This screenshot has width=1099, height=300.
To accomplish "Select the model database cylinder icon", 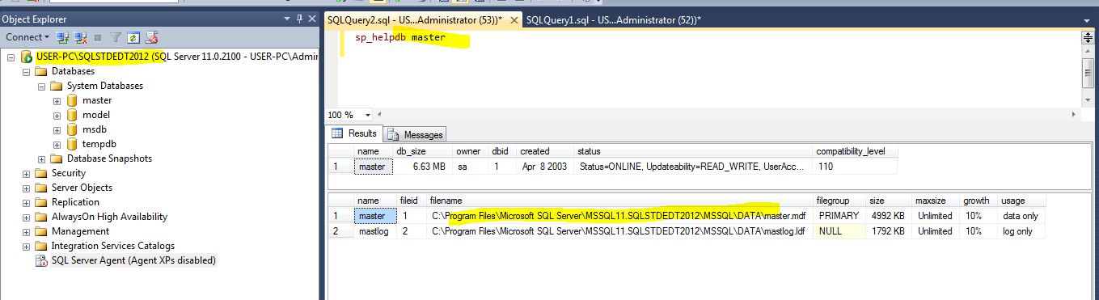I will [x=72, y=115].
